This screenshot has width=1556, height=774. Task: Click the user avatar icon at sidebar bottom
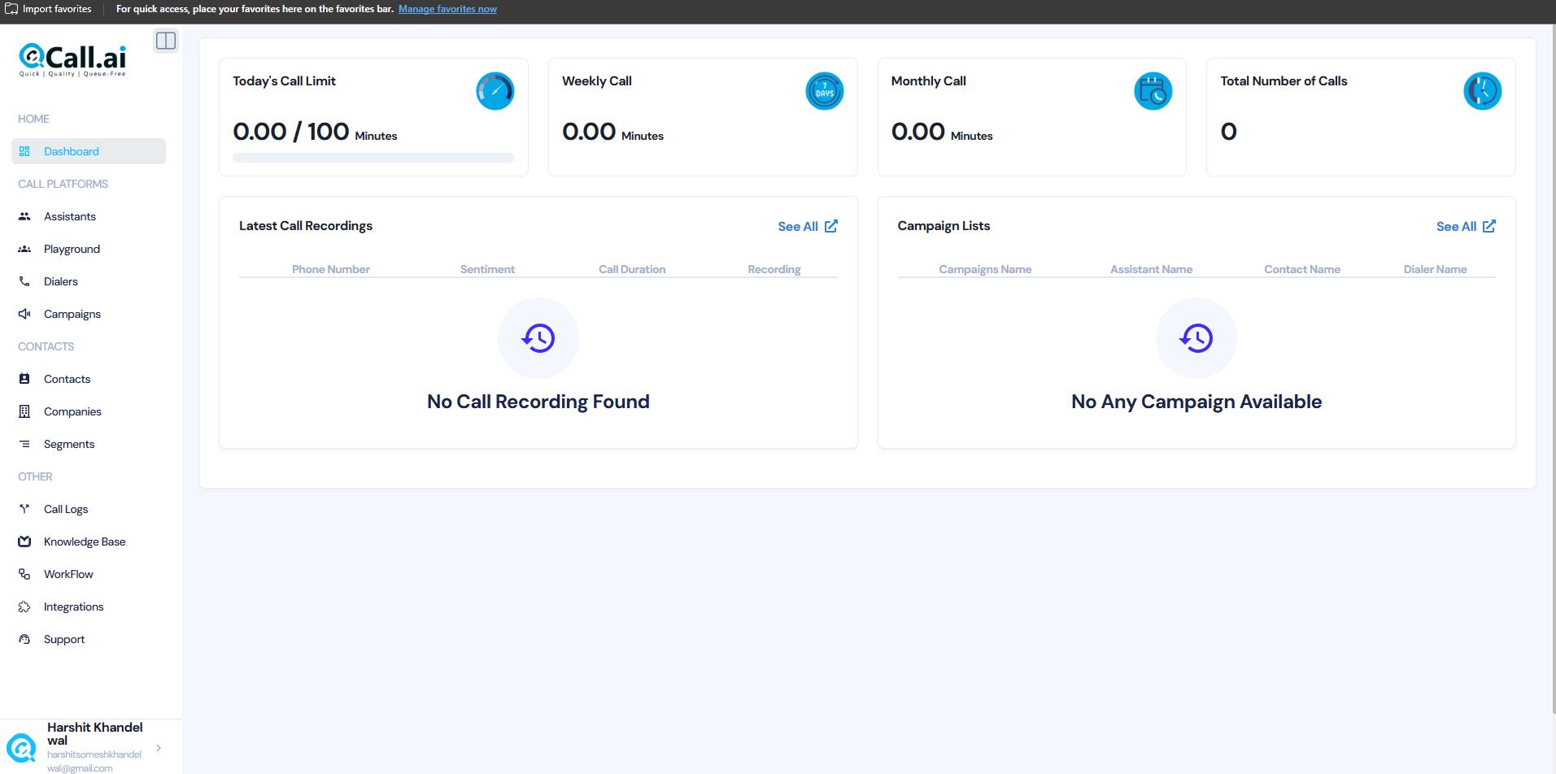tap(21, 747)
